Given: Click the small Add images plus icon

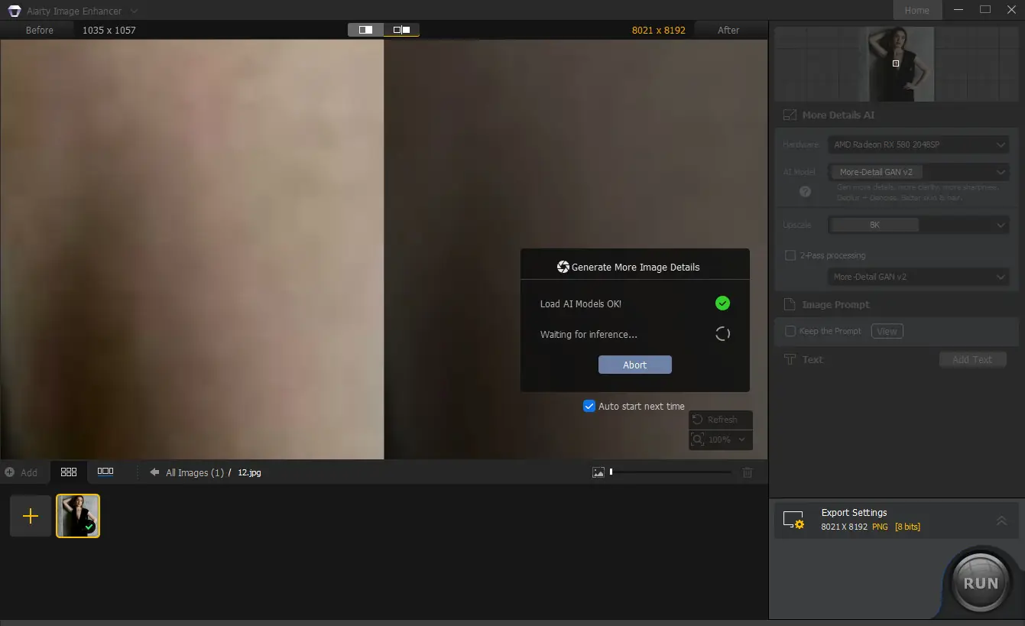Looking at the screenshot, I should [10, 472].
